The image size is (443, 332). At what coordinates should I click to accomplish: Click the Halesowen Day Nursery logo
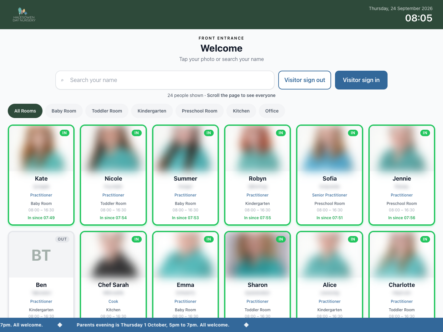point(24,15)
